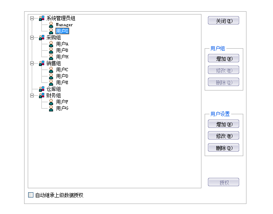Click the user icon beside 用户A
Image resolution: width=273 pixels, height=214 pixels.
coord(51,44)
